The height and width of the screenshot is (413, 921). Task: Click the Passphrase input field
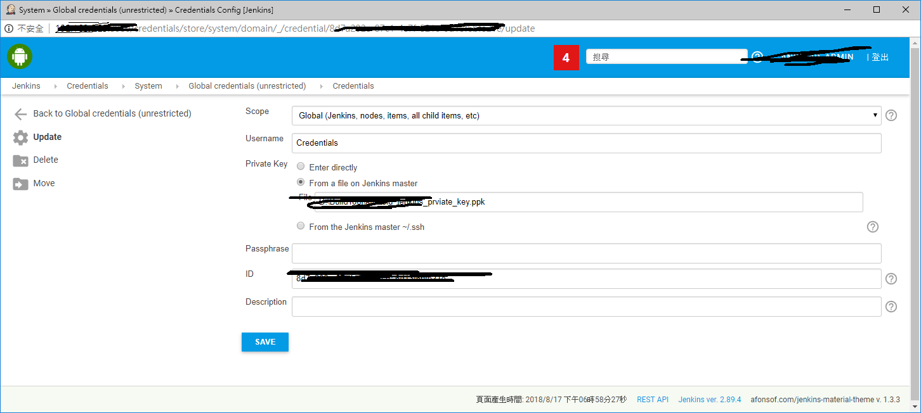coord(586,253)
